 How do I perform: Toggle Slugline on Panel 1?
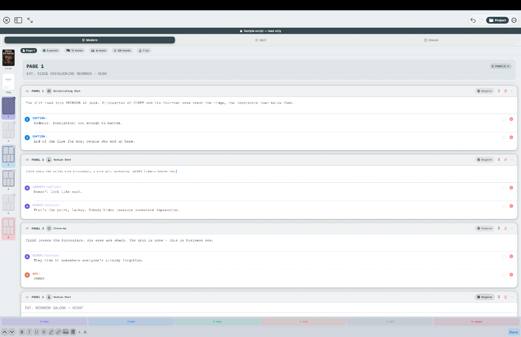(484, 91)
